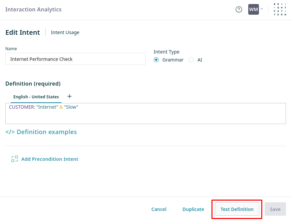This screenshot has height=220, width=292.
Task: Open the Edit Intent tab
Action: tap(23, 32)
